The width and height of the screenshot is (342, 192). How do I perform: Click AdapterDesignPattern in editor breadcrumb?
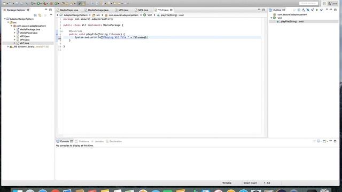tap(75, 15)
